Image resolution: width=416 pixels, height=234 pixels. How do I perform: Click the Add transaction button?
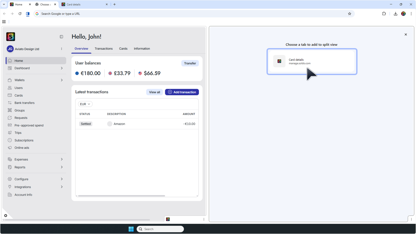[182, 92]
